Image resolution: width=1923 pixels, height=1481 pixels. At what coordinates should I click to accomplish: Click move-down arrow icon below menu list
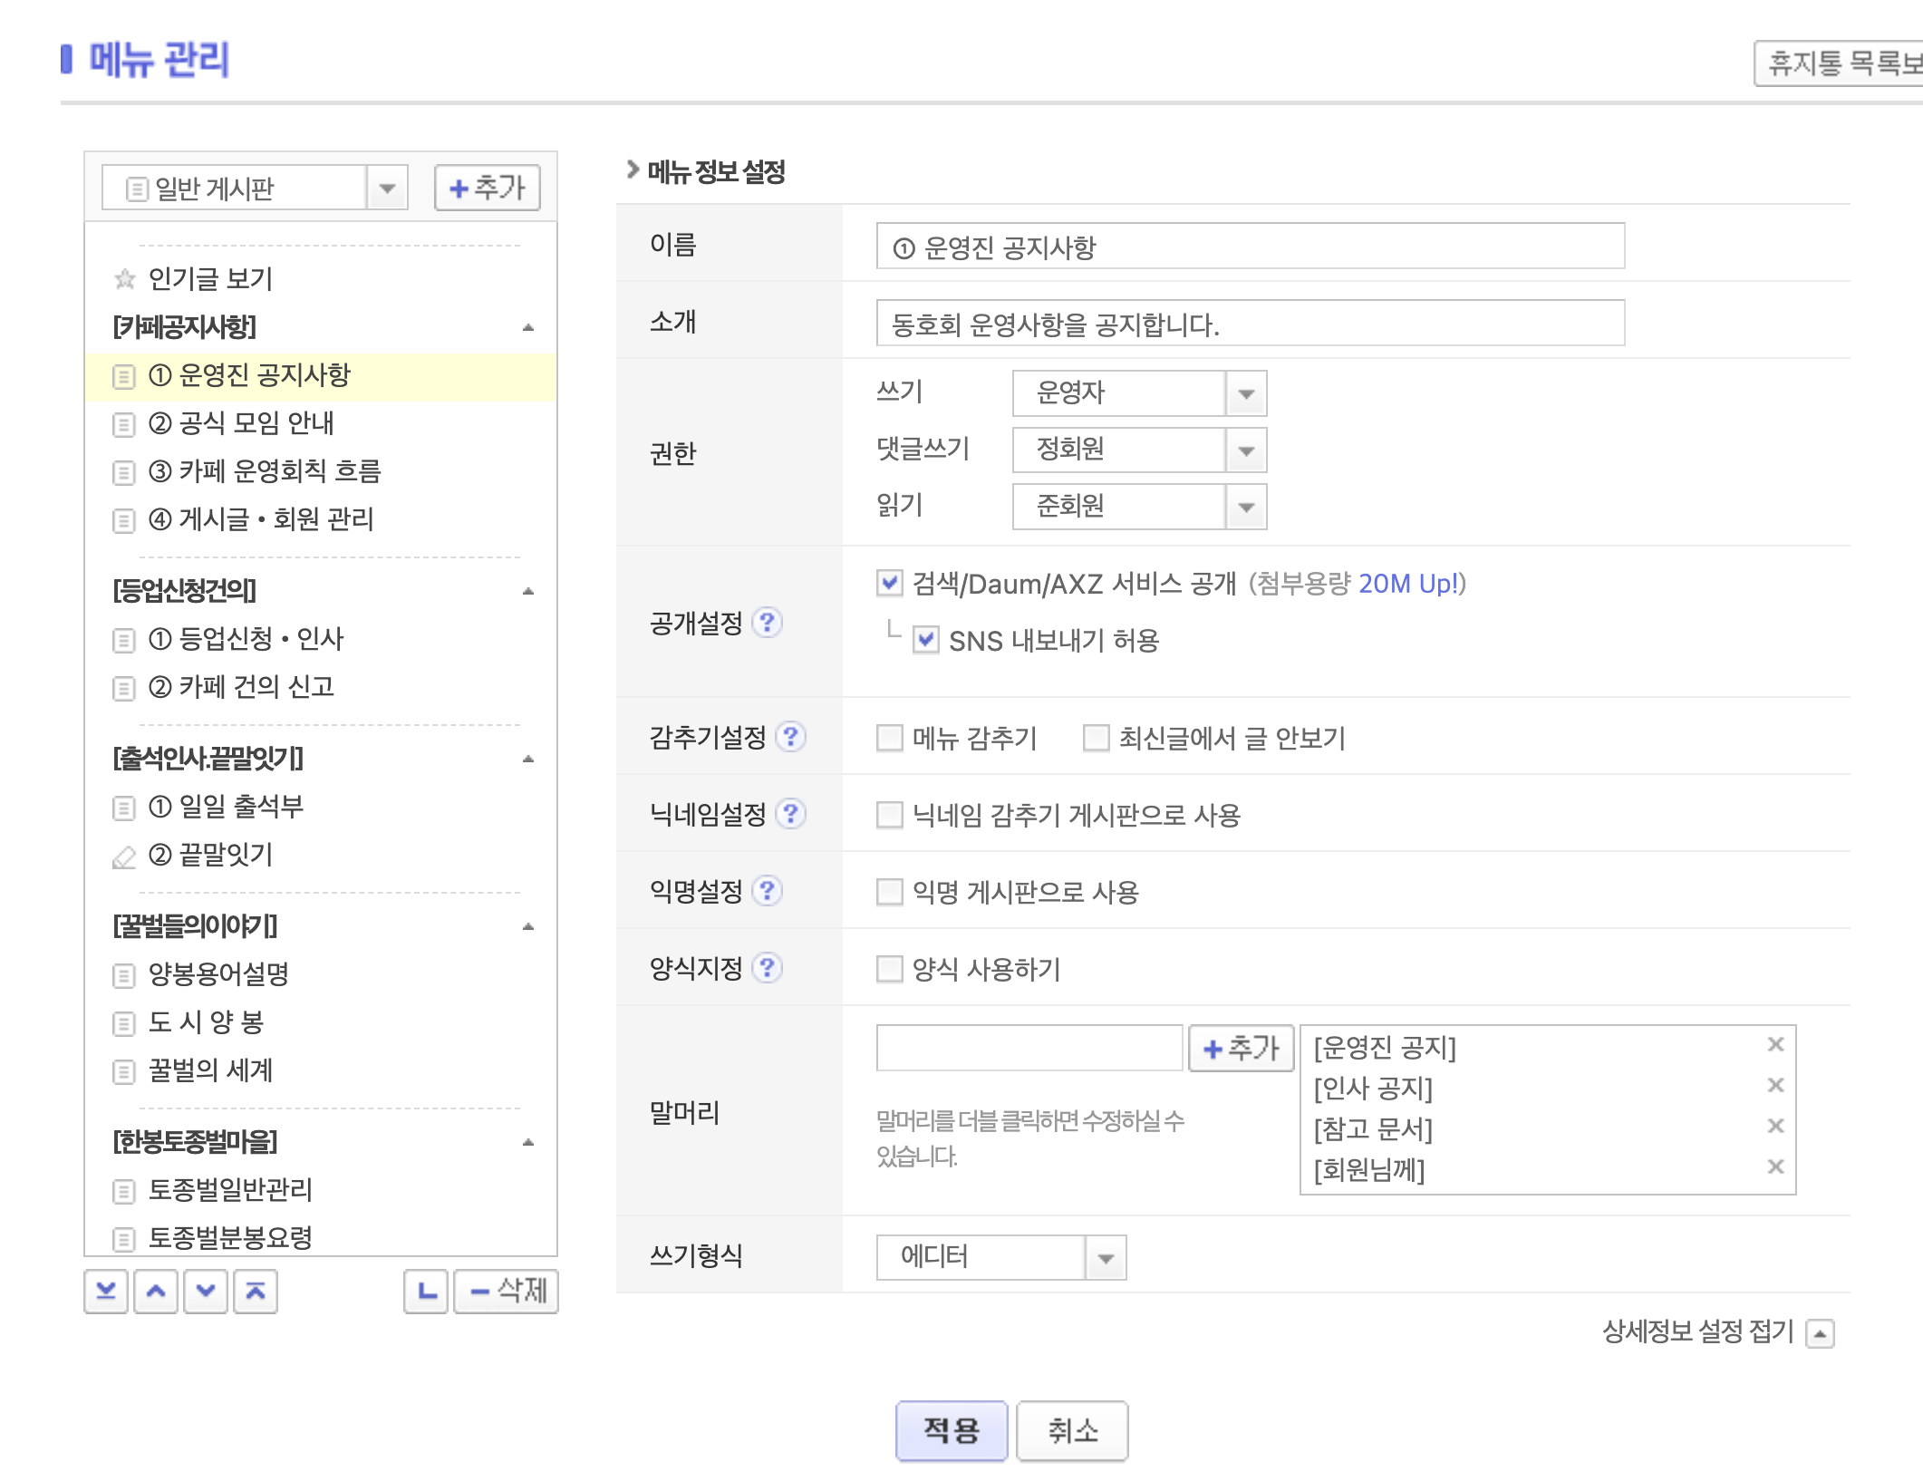tap(206, 1291)
